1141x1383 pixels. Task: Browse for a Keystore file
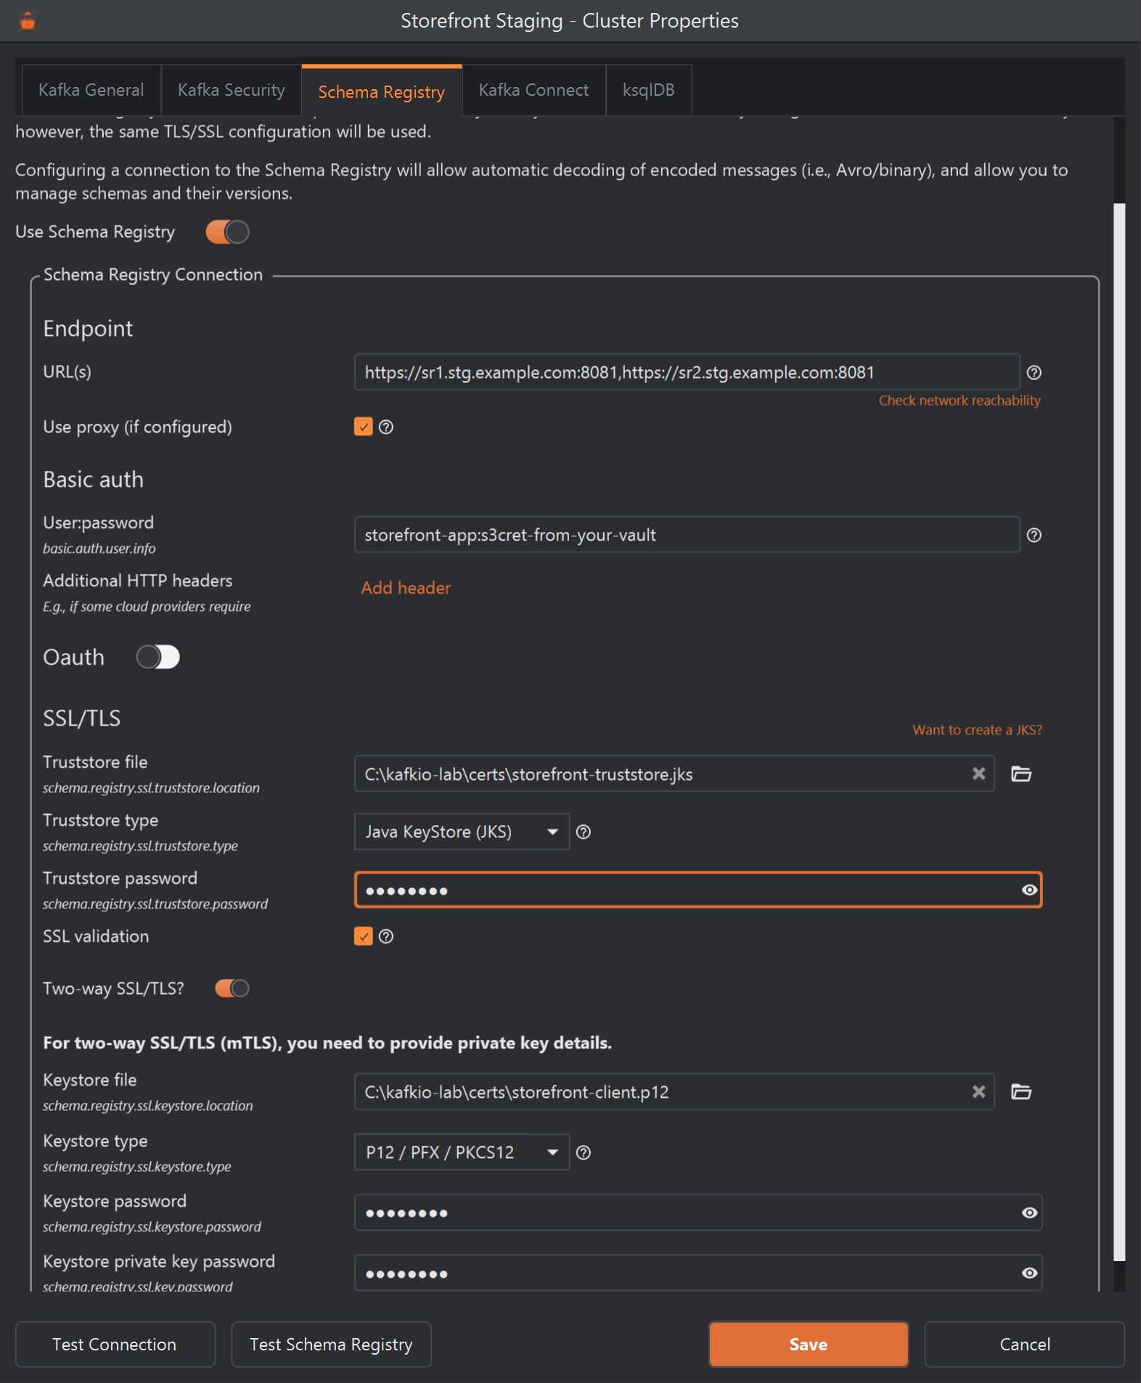pos(1021,1091)
